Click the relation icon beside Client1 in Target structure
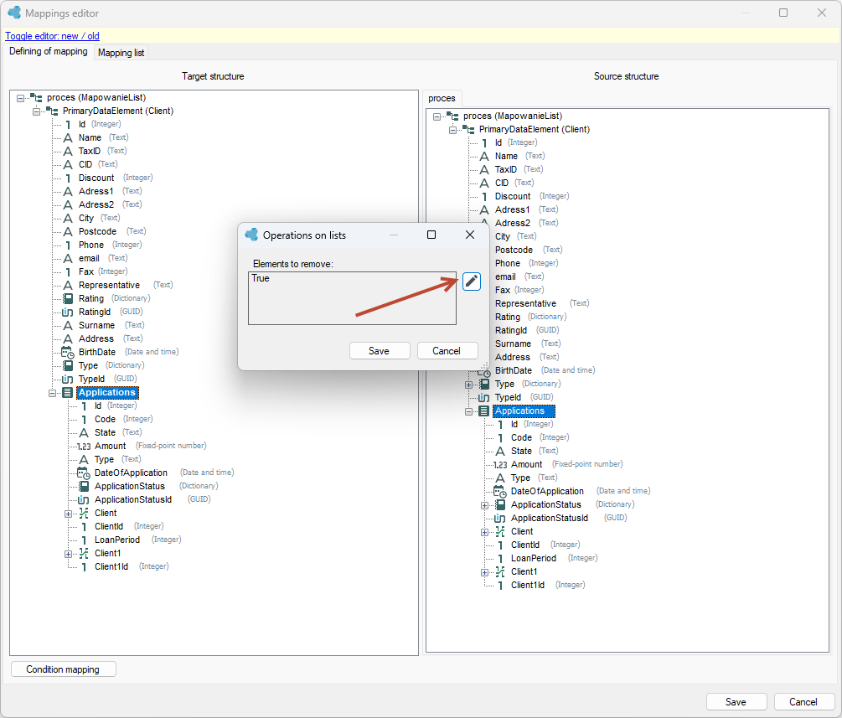 pos(84,553)
